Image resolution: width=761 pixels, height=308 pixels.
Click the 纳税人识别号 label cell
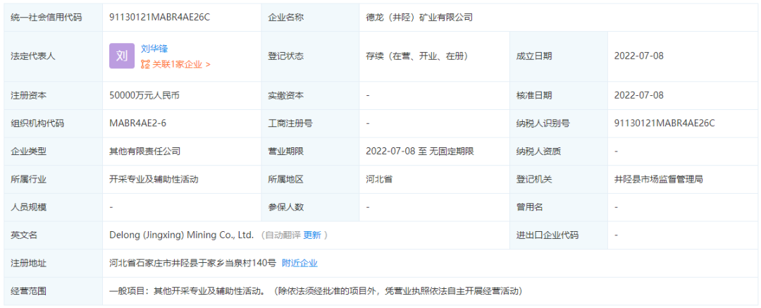click(559, 123)
